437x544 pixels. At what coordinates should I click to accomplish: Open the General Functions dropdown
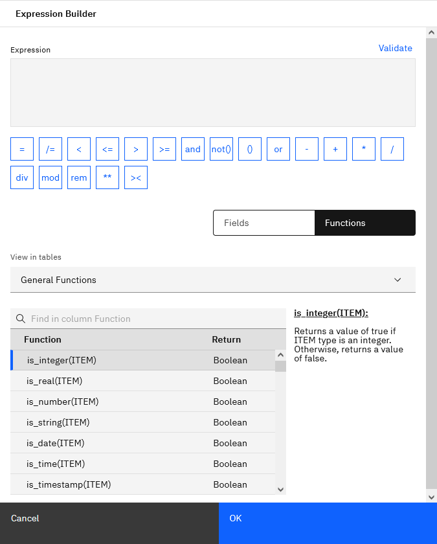point(212,280)
